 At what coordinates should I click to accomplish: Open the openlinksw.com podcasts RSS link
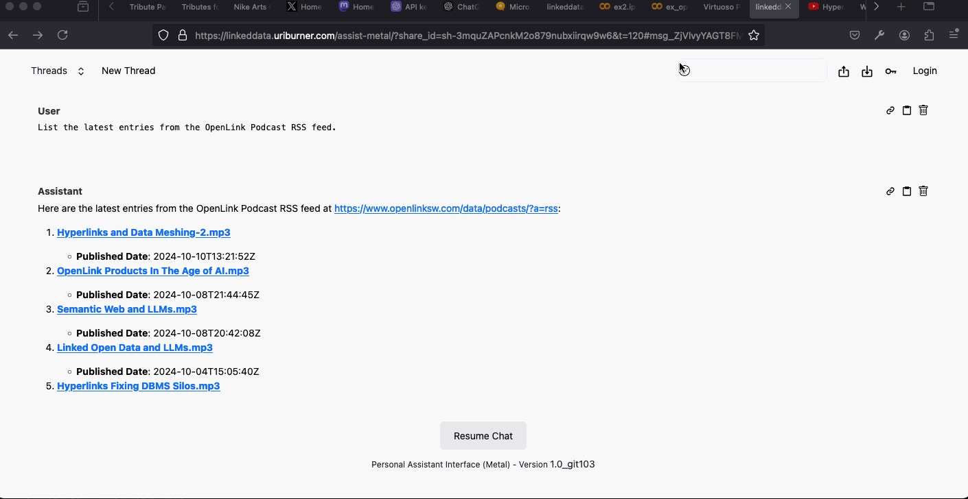pyautogui.click(x=446, y=208)
